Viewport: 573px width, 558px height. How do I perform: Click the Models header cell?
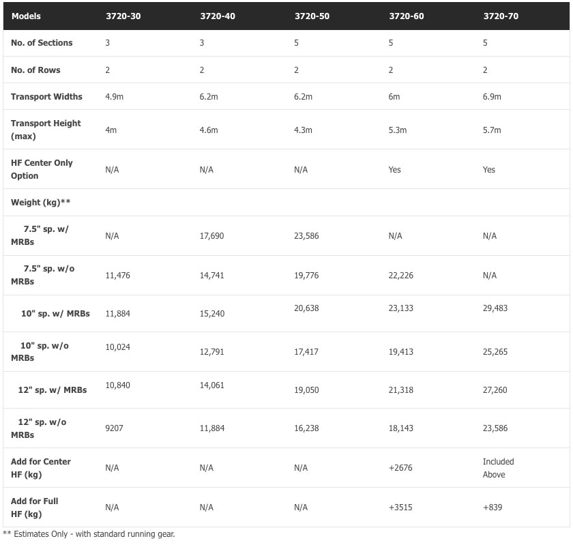[x=26, y=16]
